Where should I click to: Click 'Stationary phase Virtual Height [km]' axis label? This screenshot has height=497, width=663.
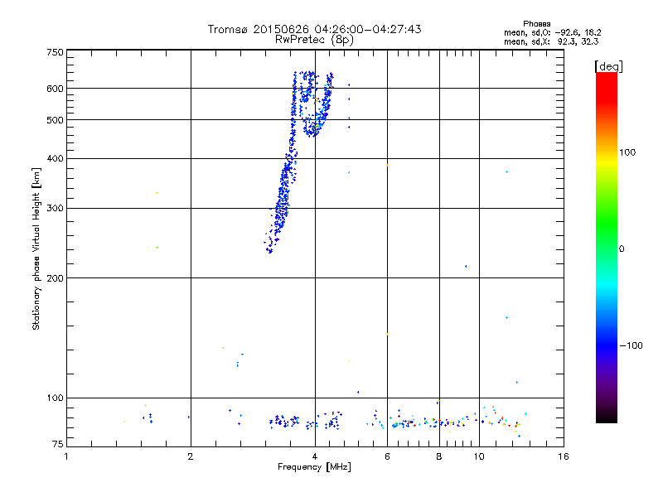pyautogui.click(x=36, y=248)
